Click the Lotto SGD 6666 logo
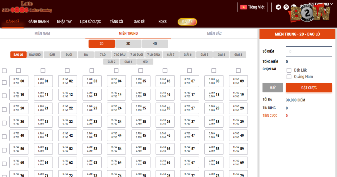 (x=27, y=7)
